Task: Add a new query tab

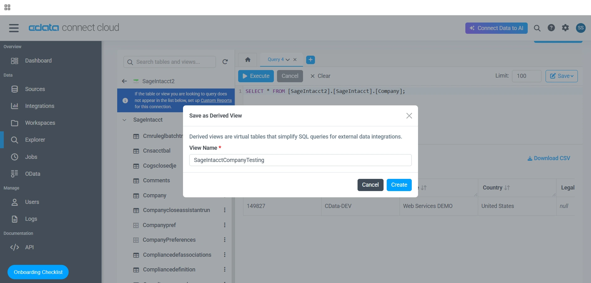Action: (x=310, y=60)
